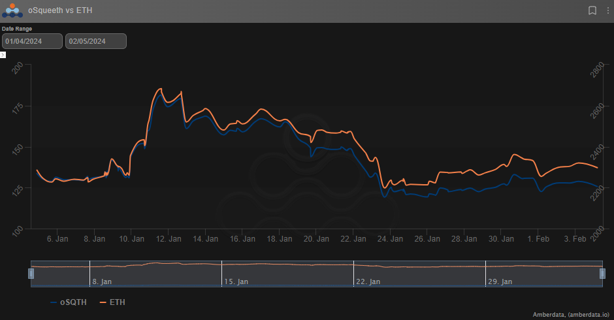Edit the start date field 01/04/2024
Viewport: 614px width, 320px height.
click(x=32, y=41)
